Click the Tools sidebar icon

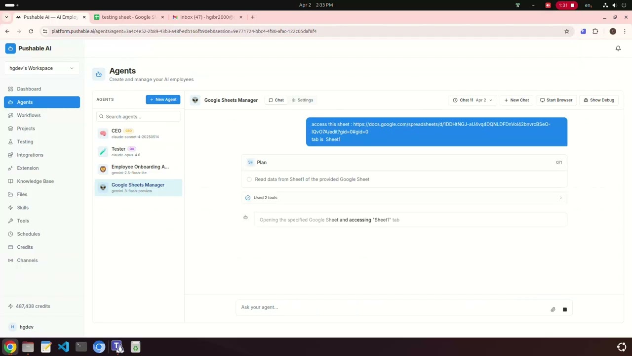(x=10, y=221)
